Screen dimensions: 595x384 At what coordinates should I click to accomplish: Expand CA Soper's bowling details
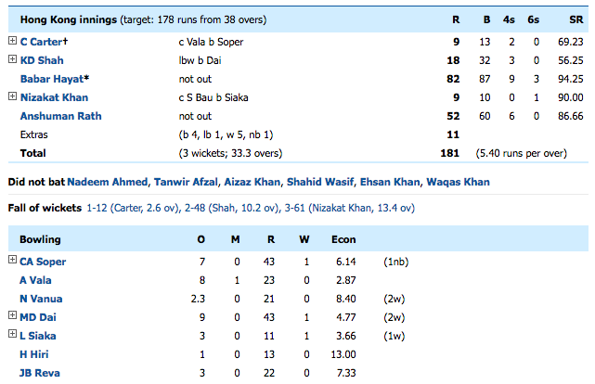point(11,262)
